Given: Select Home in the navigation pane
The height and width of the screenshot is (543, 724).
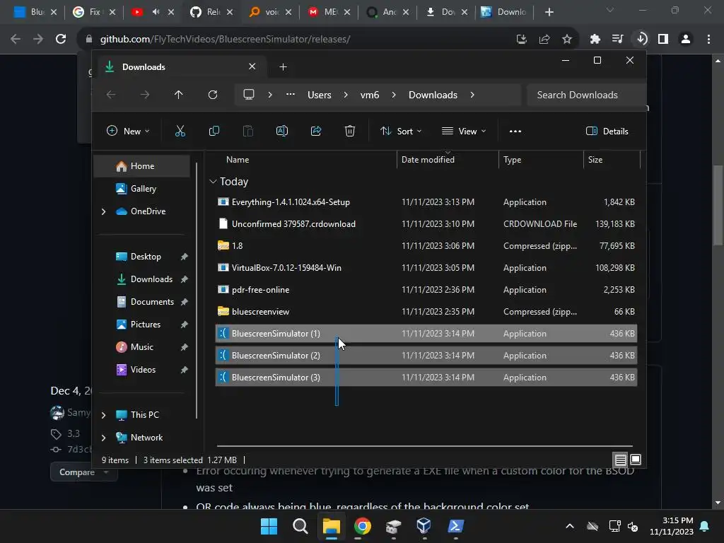Looking at the screenshot, I should coord(141,166).
